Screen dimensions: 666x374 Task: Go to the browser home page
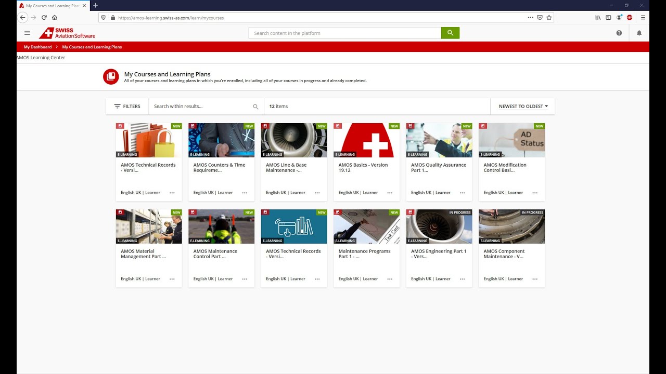[x=55, y=17]
